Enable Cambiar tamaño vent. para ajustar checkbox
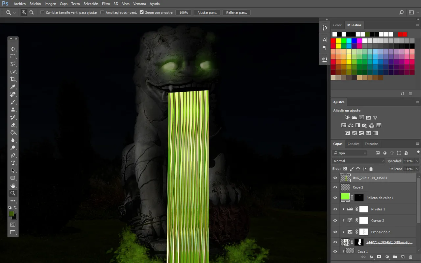Image resolution: width=421 pixels, height=263 pixels. (42, 12)
